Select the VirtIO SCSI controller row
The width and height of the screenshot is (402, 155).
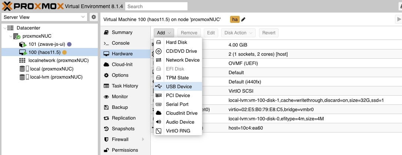(x=276, y=91)
